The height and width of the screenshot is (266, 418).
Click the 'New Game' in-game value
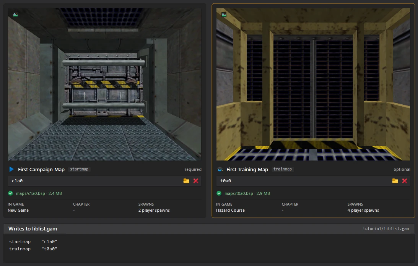pyautogui.click(x=18, y=210)
